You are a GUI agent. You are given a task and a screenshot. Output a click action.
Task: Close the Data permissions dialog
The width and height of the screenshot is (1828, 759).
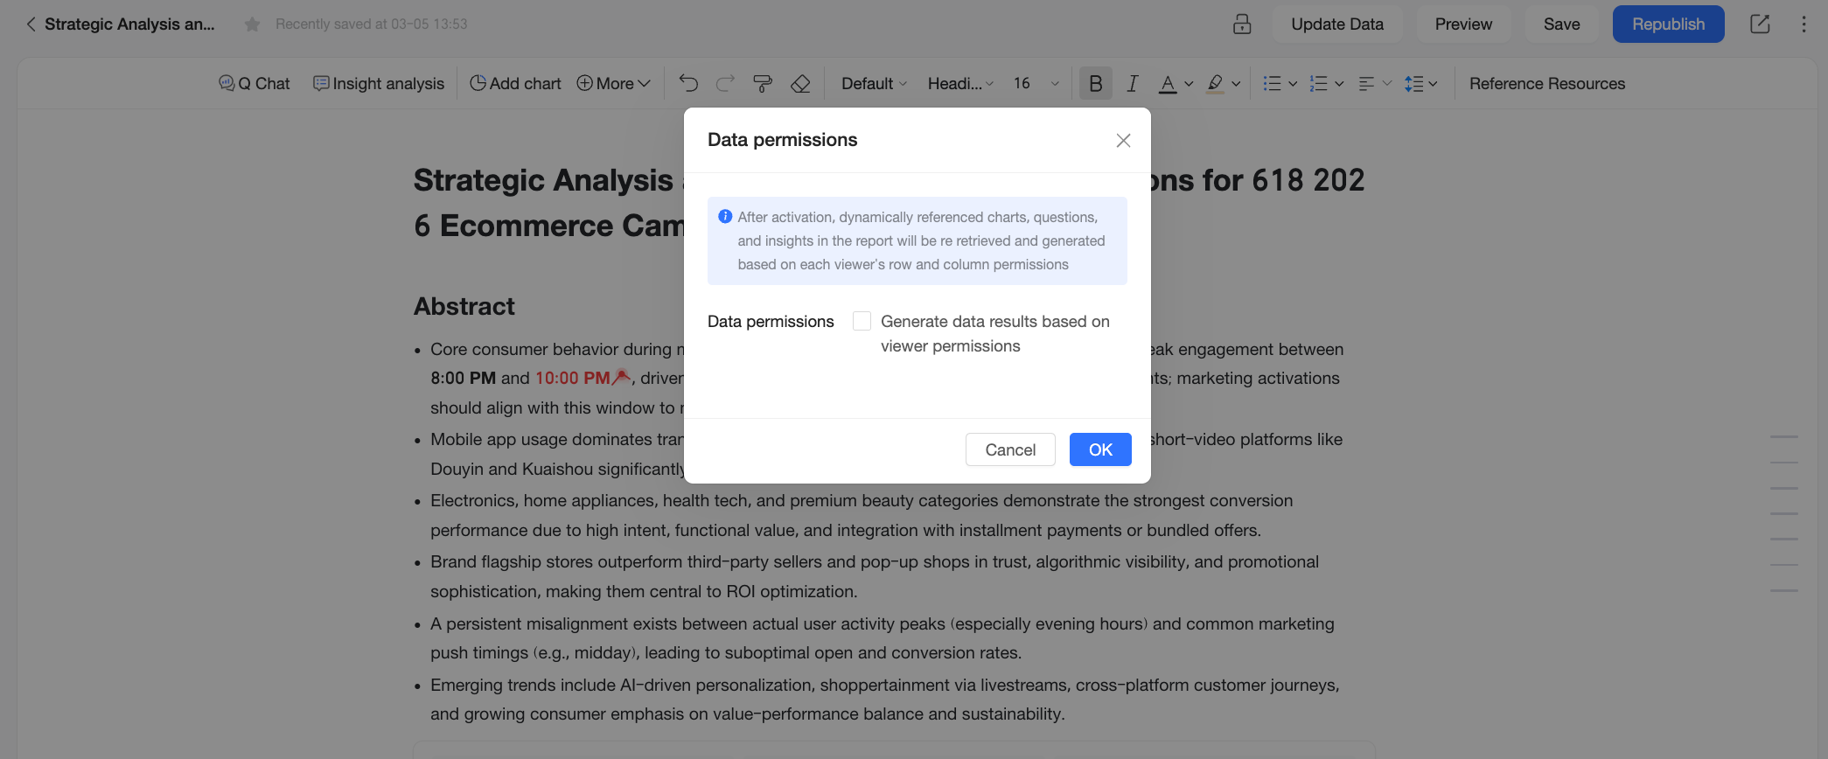click(1124, 141)
